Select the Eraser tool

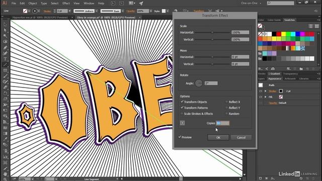(5, 87)
